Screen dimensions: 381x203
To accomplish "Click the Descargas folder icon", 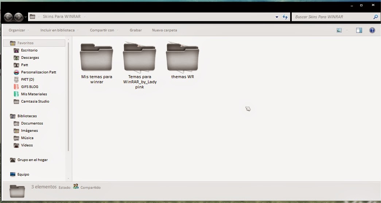I will 16,58.
